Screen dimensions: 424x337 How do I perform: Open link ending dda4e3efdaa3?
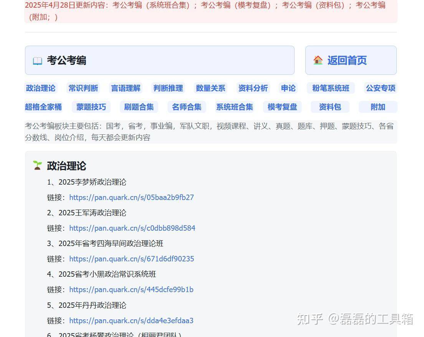131,321
